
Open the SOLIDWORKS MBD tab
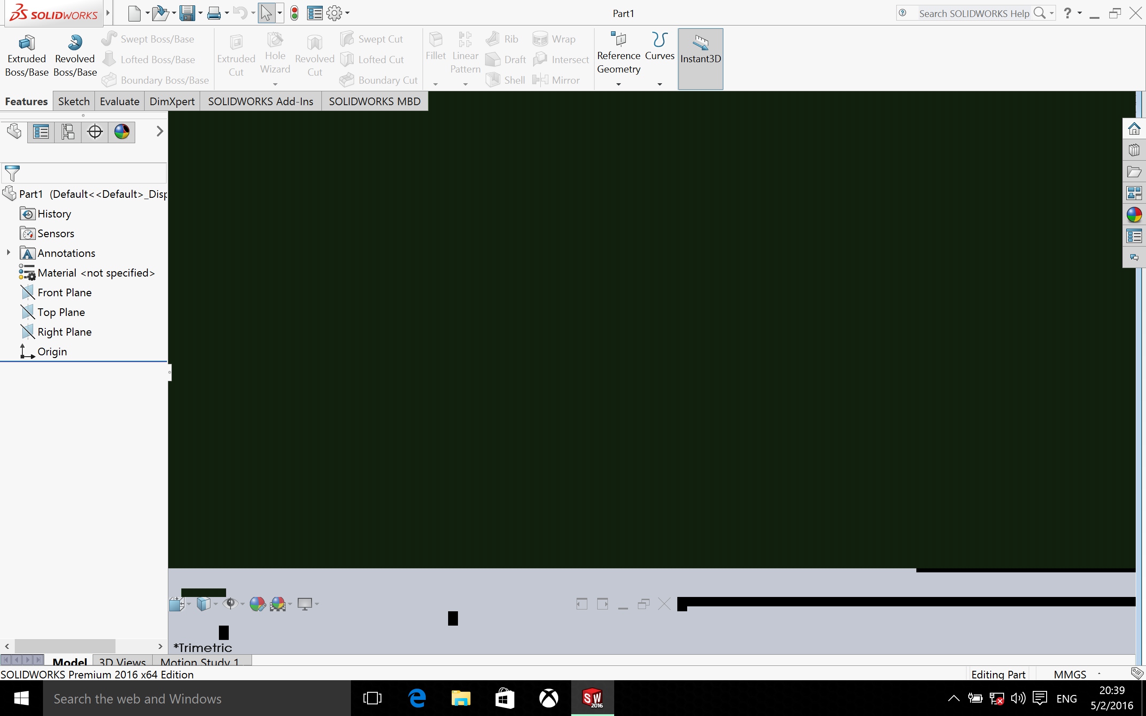tap(375, 101)
